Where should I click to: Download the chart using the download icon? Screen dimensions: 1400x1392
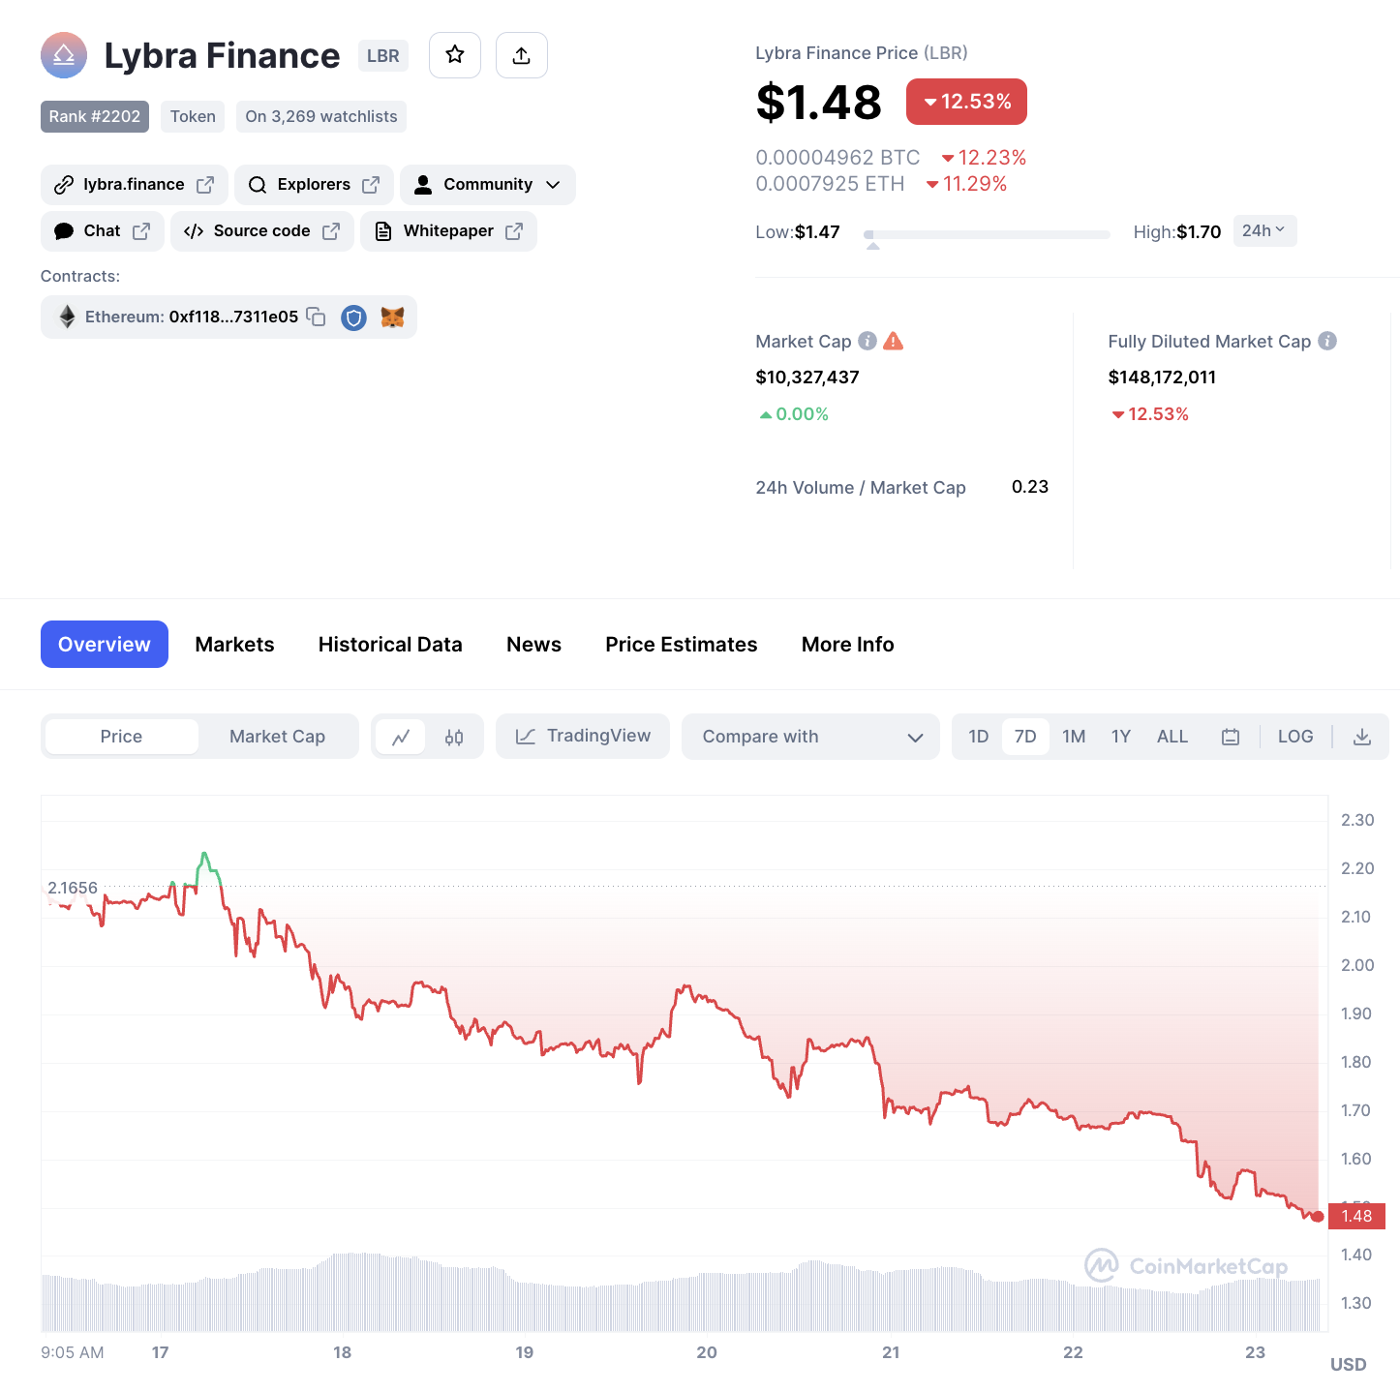tap(1361, 736)
